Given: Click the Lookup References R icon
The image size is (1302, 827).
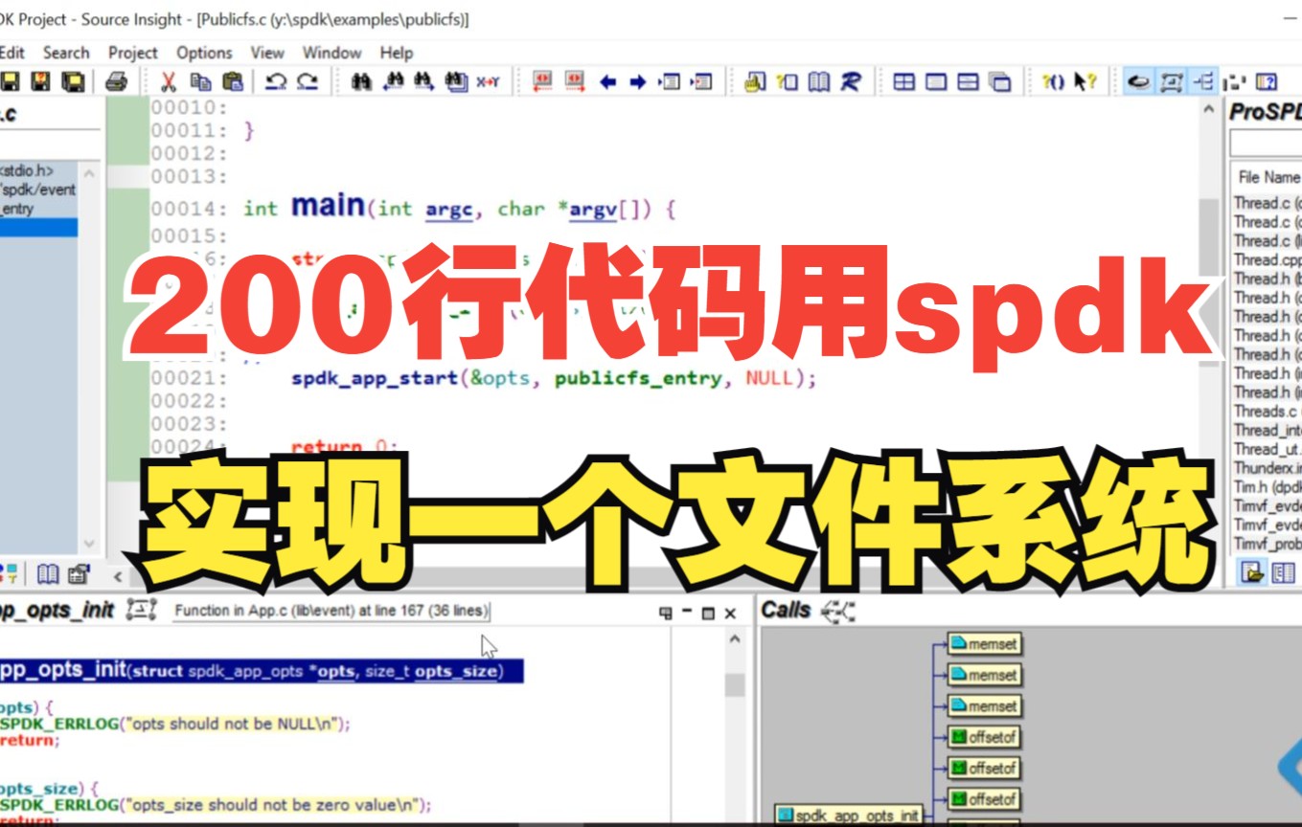Looking at the screenshot, I should [851, 82].
